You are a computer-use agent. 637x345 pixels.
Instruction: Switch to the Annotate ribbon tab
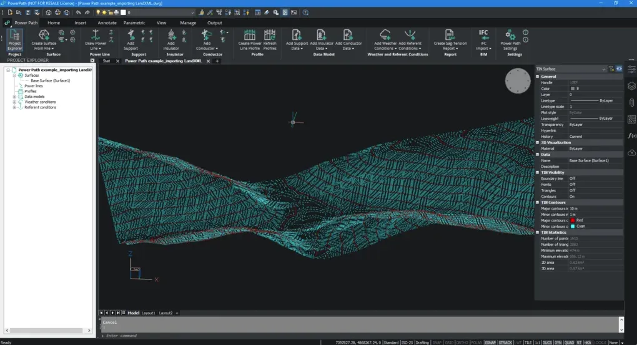click(107, 23)
